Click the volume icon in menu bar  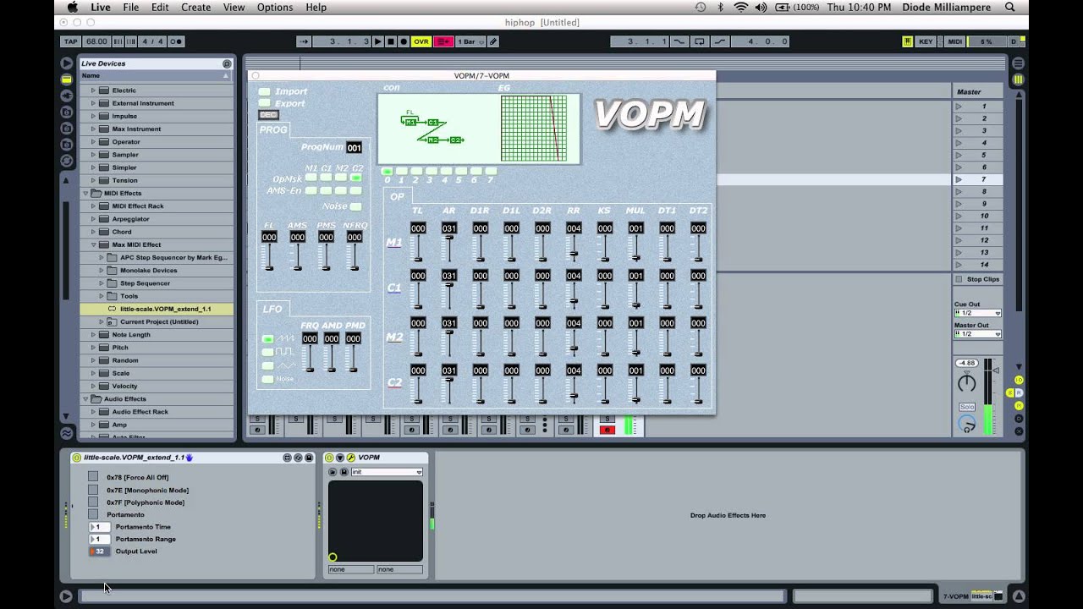[x=761, y=8]
